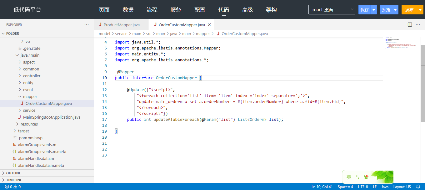Expand the aspect folder
The height and width of the screenshot is (190, 425).
20,62
